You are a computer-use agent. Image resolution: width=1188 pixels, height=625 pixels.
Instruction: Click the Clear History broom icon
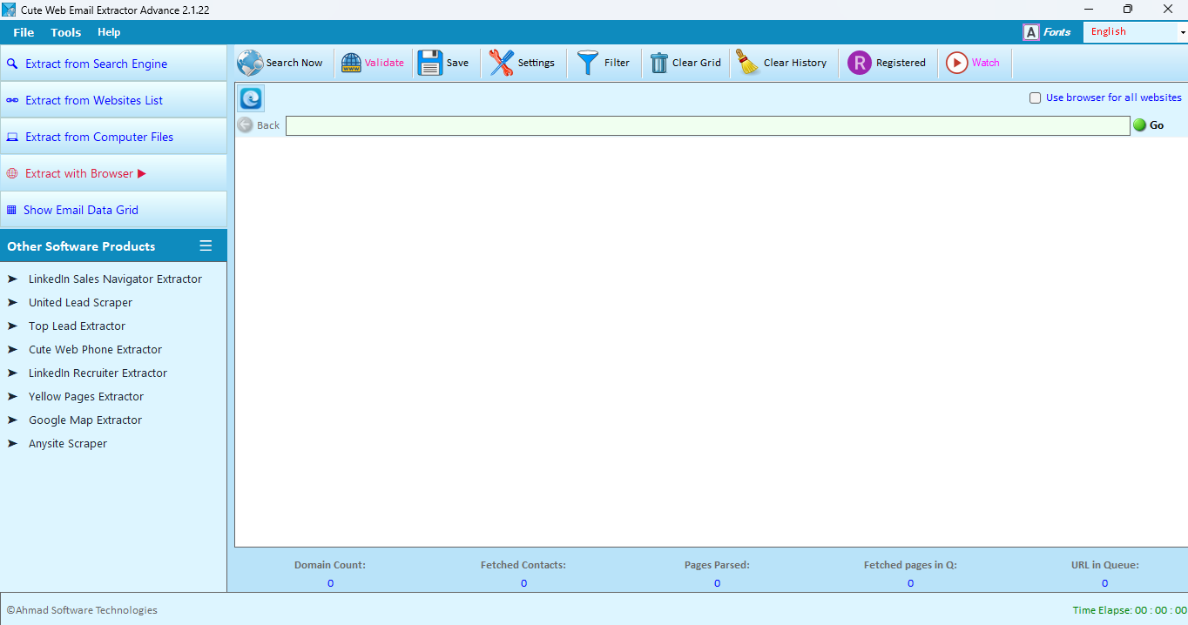pyautogui.click(x=747, y=63)
